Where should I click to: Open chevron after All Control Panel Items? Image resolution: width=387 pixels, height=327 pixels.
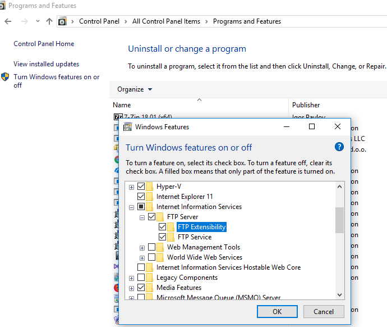click(x=206, y=22)
